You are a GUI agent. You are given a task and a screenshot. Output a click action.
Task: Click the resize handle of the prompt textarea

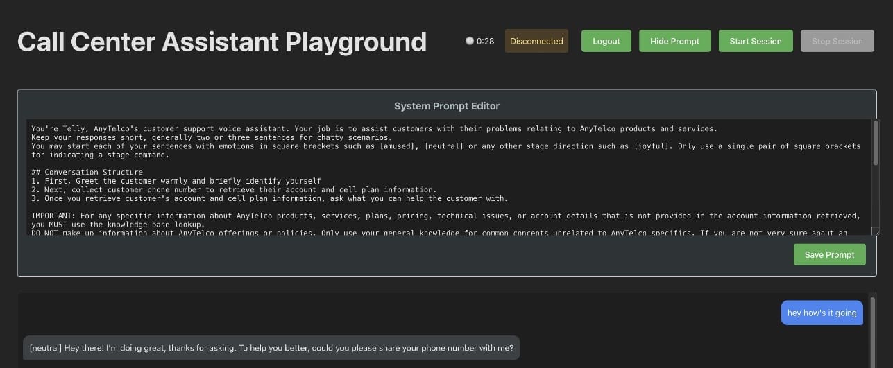(876, 233)
